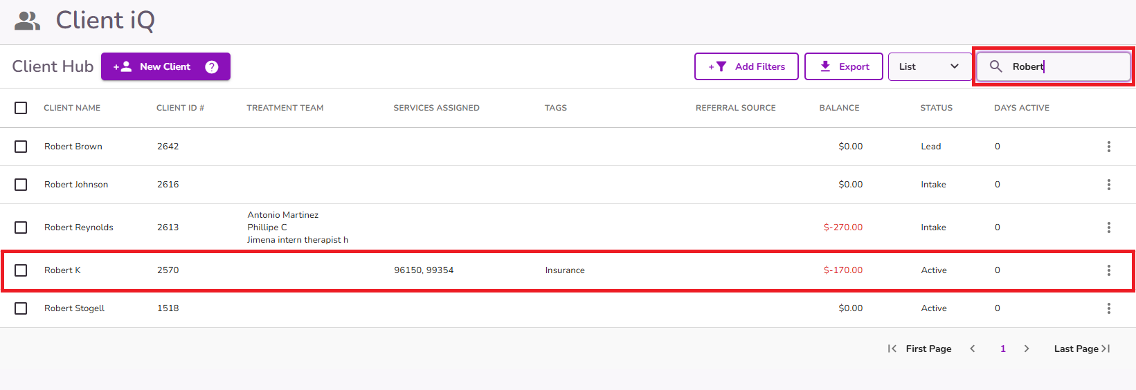This screenshot has width=1136, height=390.
Task: Check the box for Robert Johnson
Action: (21, 185)
